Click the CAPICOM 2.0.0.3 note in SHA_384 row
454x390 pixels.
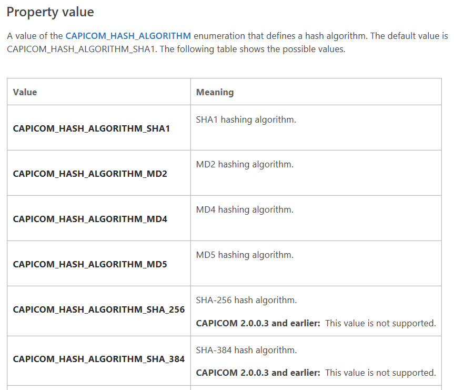[316, 373]
